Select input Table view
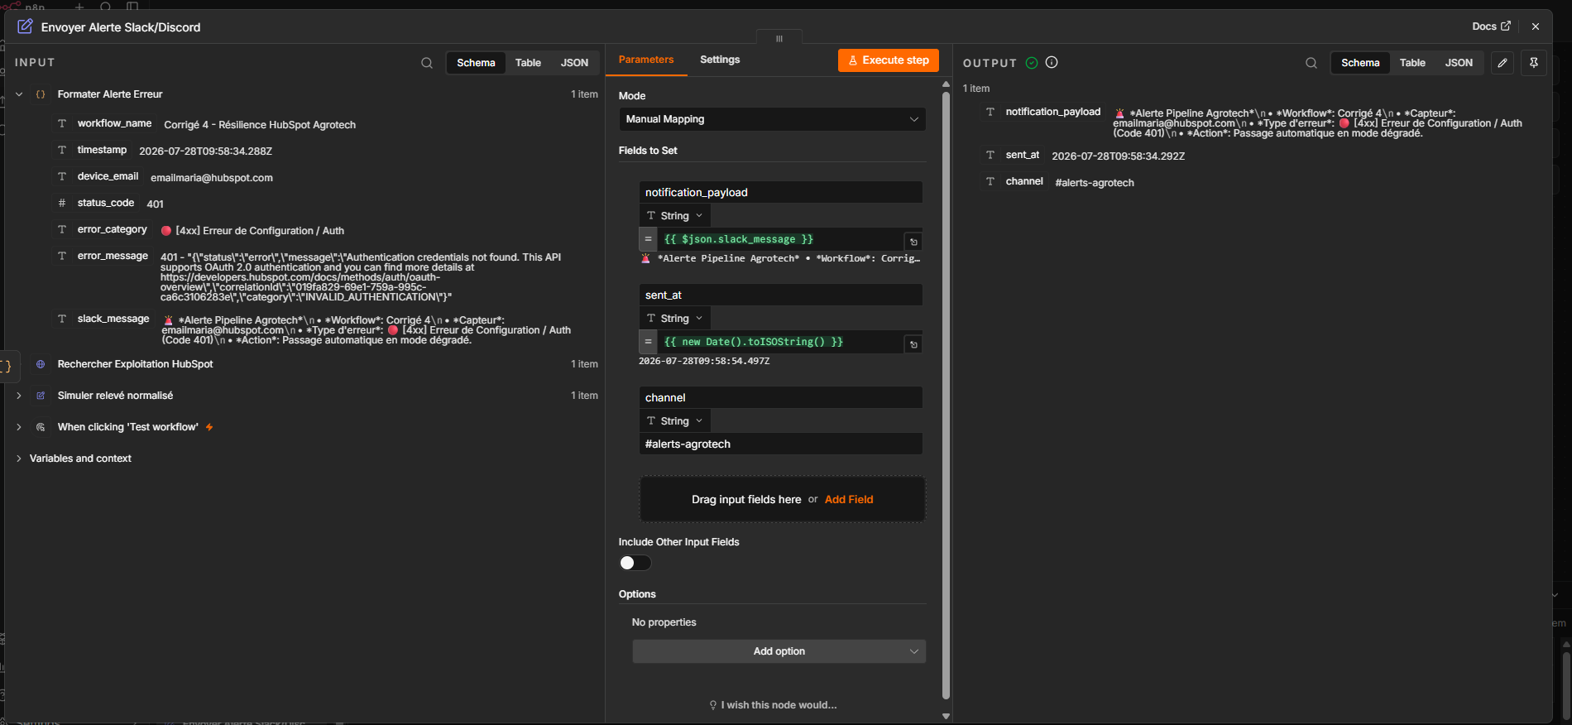Viewport: 1572px width, 725px height. [x=528, y=63]
